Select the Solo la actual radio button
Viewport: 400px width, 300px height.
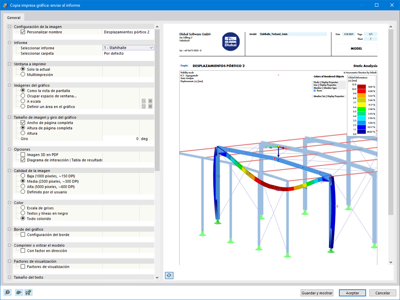point(23,69)
